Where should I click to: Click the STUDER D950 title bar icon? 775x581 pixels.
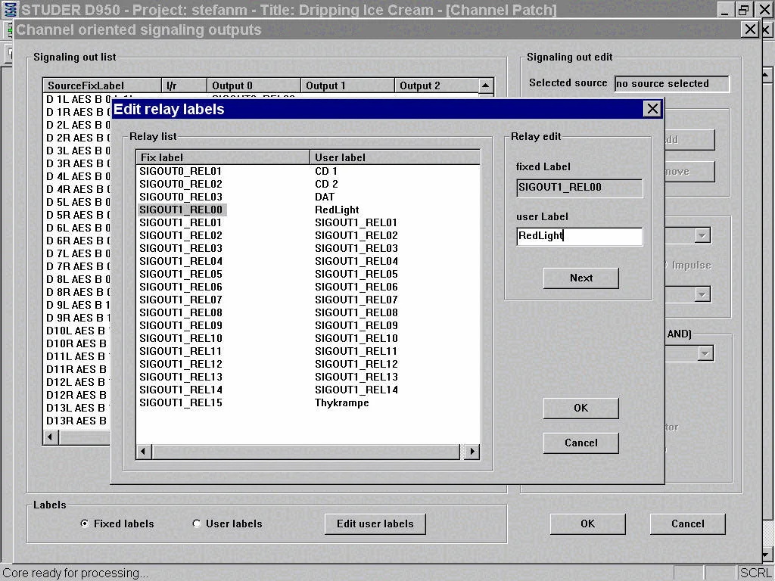(9, 9)
